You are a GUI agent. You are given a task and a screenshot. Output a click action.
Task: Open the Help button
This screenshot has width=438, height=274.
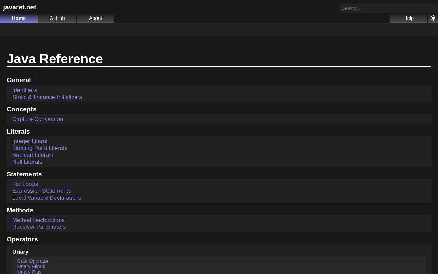coord(409,18)
